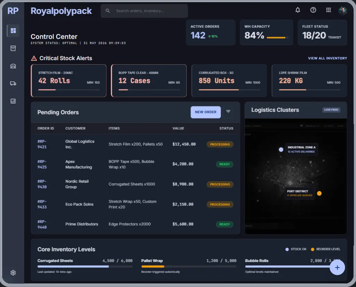Screen dimensions: 356x287
Task: Open VIEW ALL INVENTORY link
Action: point(328,58)
